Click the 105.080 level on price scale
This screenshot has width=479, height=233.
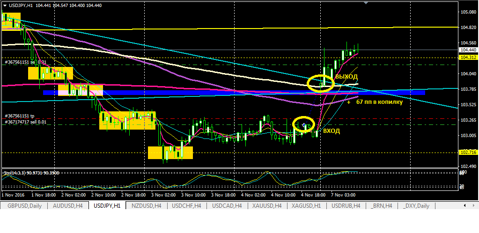click(468, 12)
